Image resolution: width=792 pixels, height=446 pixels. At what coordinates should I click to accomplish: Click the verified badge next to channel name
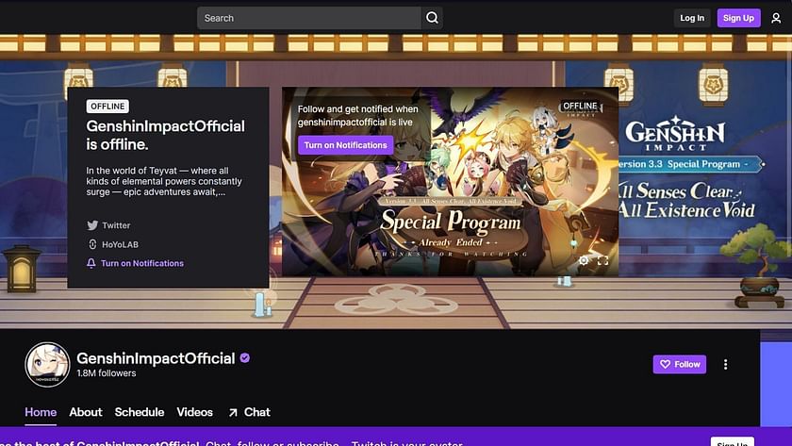[245, 358]
